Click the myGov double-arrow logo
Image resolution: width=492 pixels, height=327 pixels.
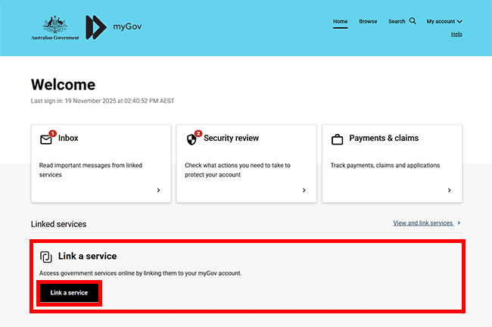[x=95, y=27]
